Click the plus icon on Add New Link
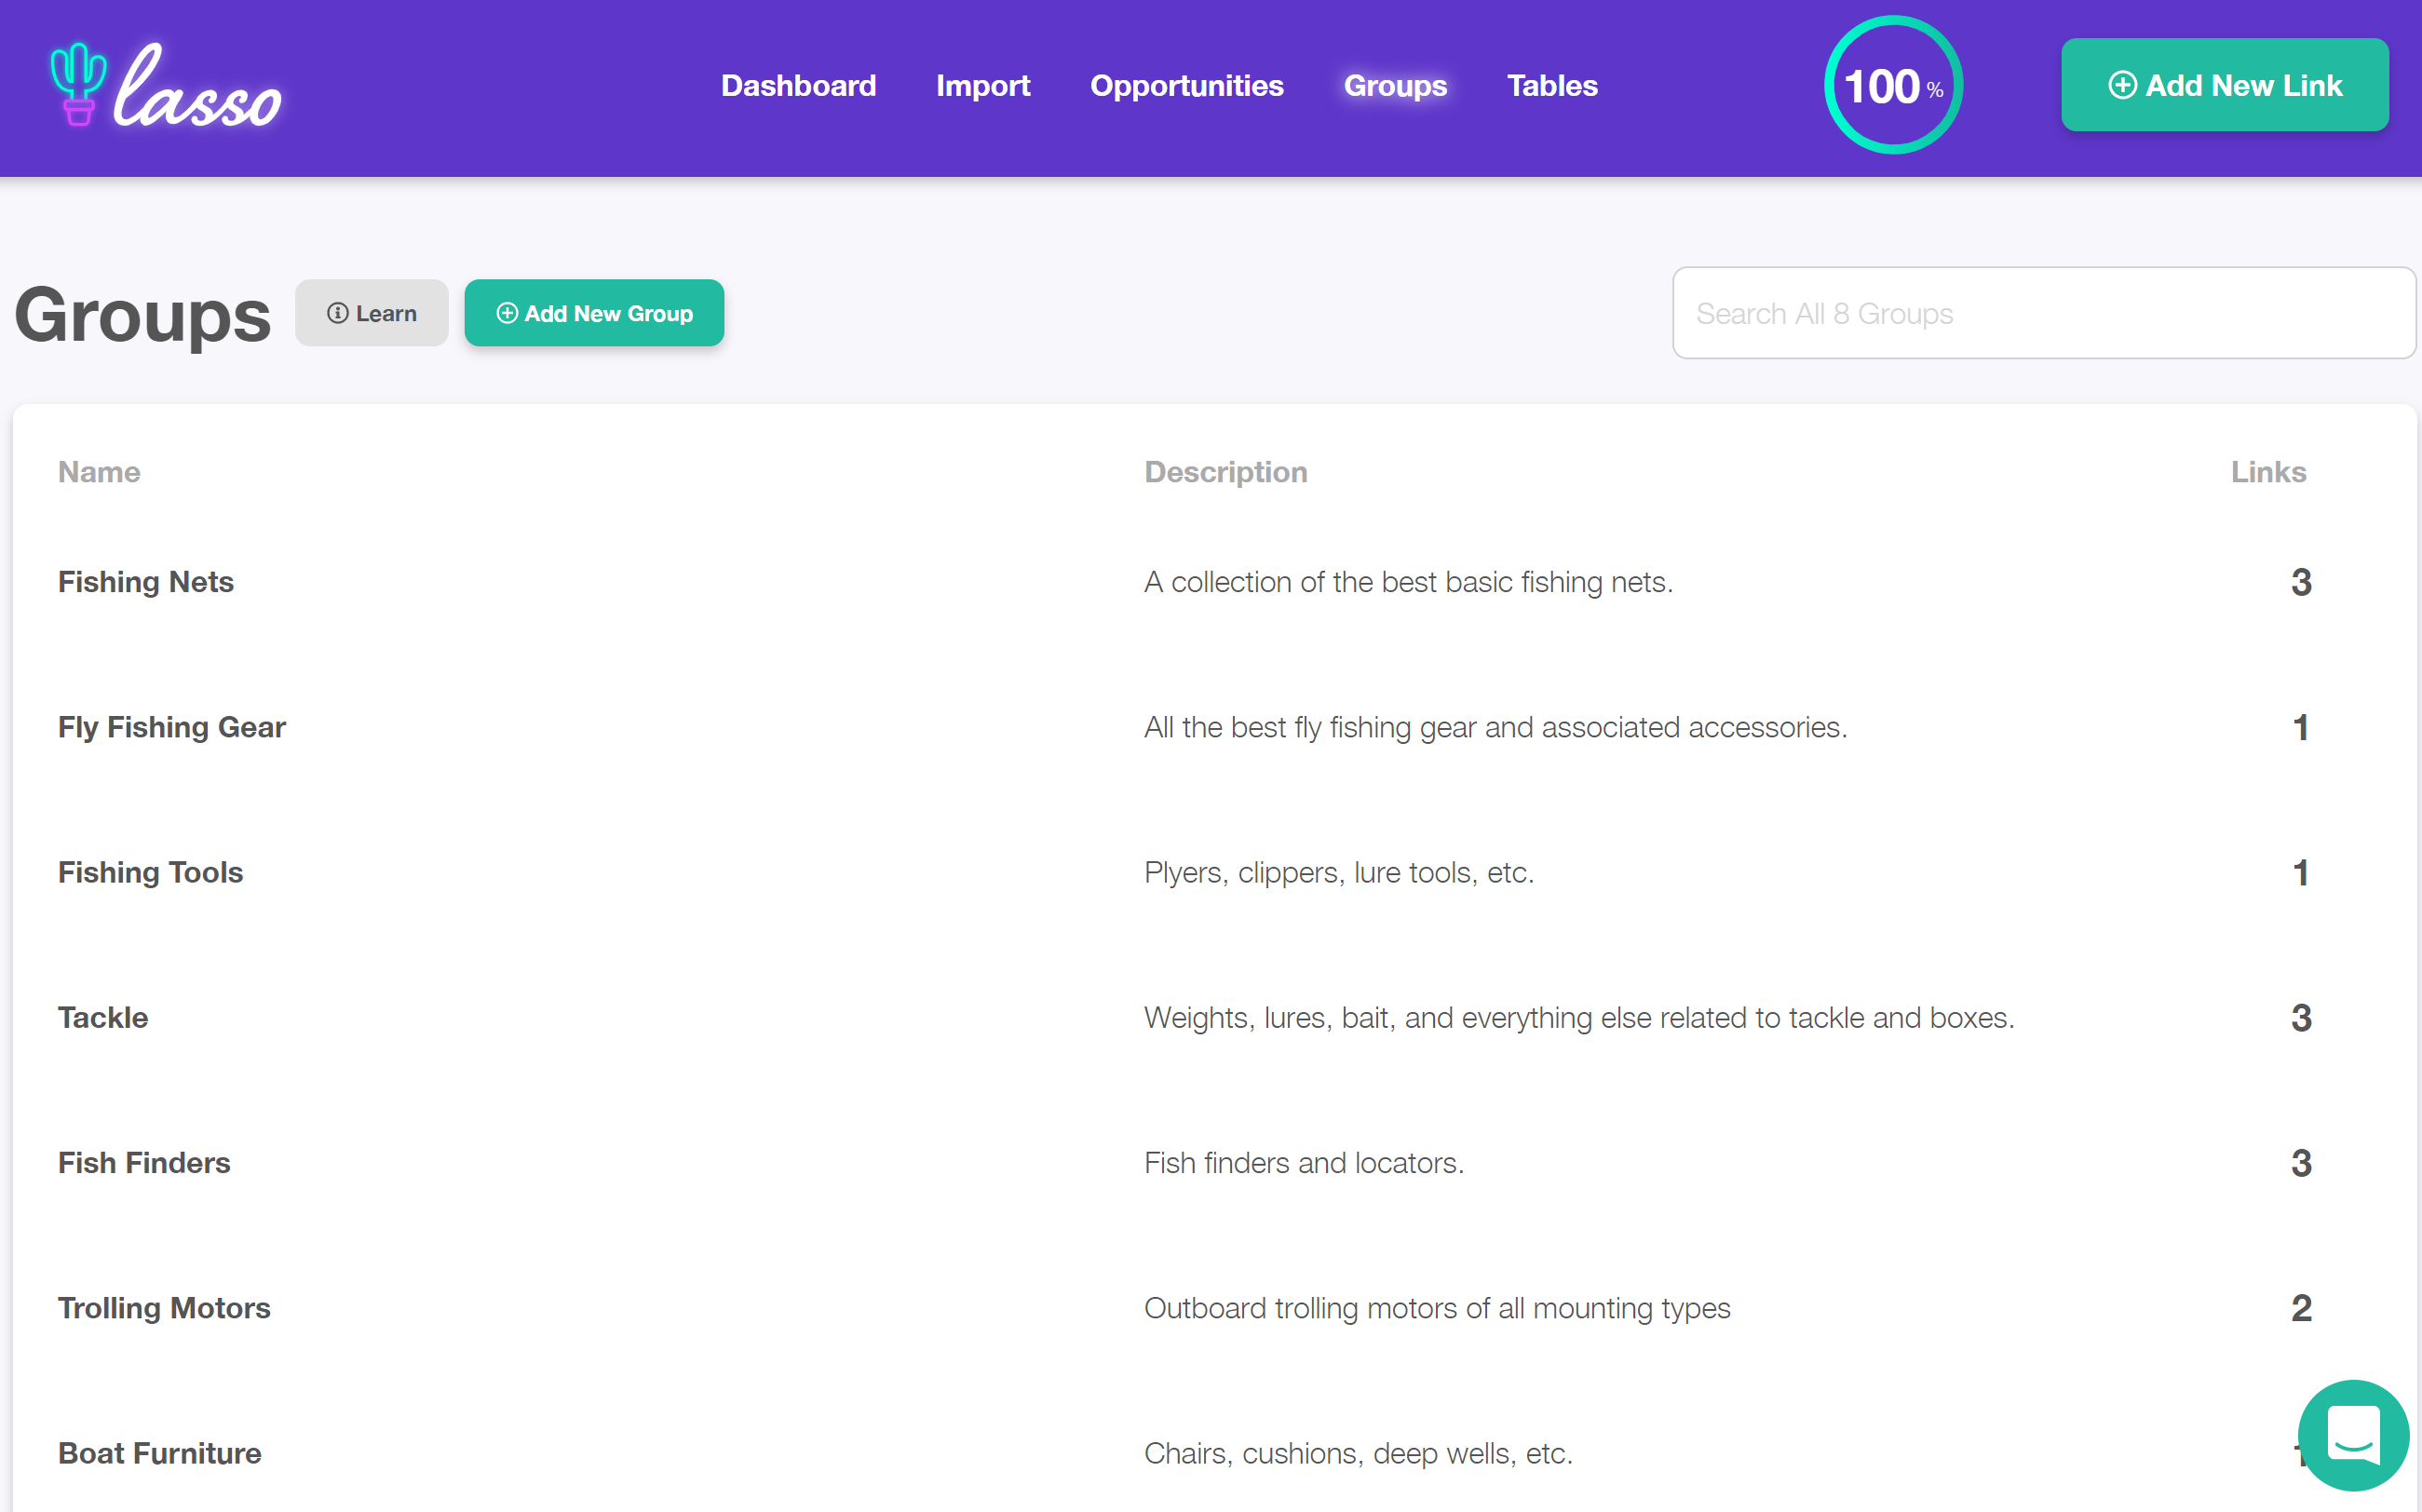The width and height of the screenshot is (2422, 1512). coord(2125,85)
